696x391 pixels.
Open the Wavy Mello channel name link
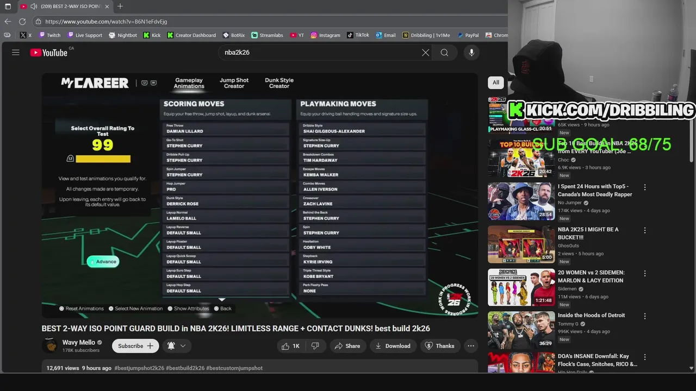click(79, 343)
